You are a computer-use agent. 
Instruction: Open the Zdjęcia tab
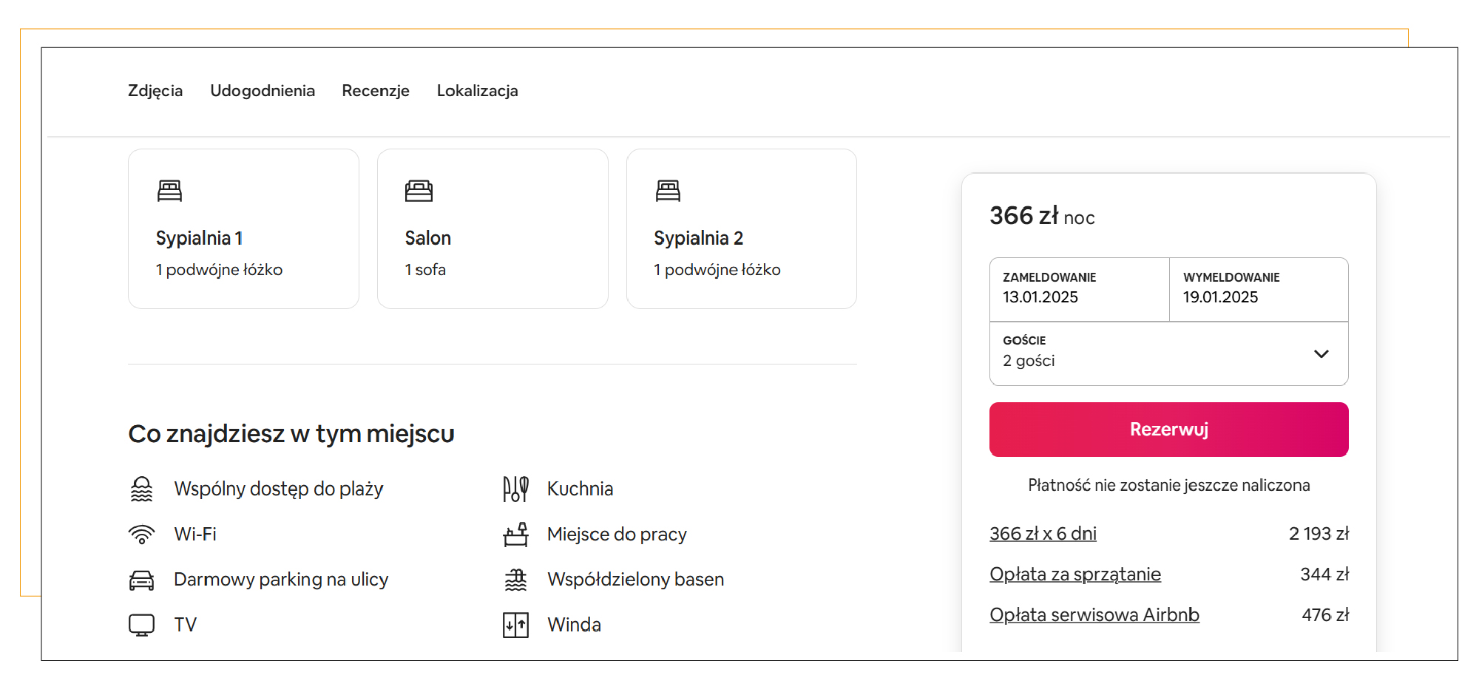(x=155, y=91)
